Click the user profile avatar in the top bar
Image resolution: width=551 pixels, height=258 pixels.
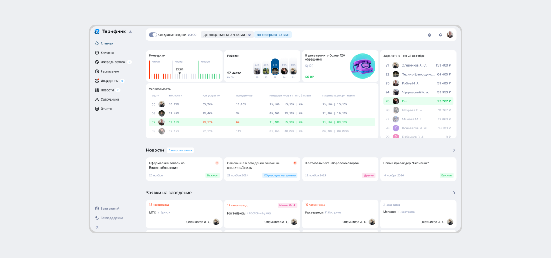(450, 35)
